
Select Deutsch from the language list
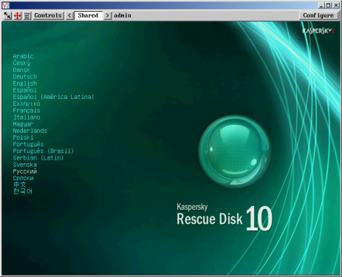point(25,77)
